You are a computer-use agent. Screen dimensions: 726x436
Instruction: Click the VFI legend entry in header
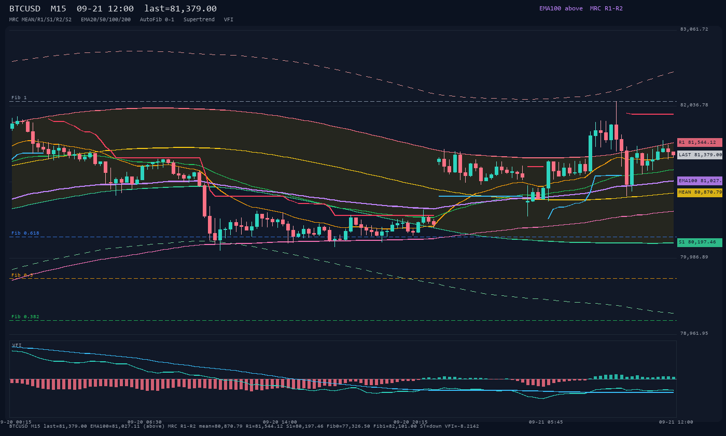pyautogui.click(x=229, y=20)
